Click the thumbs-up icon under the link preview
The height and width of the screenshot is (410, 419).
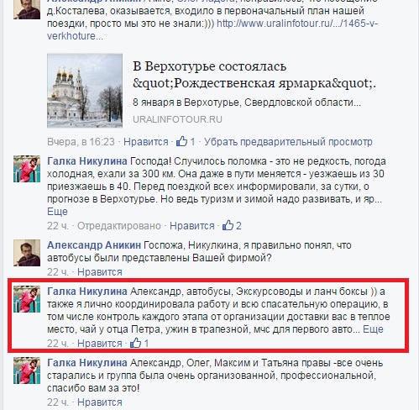coord(181,141)
